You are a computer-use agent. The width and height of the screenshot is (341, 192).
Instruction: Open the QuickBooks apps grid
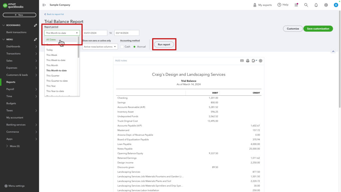pos(296,5)
